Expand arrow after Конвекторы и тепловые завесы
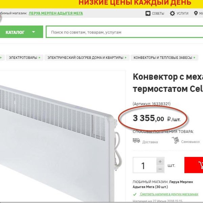The width and height of the screenshot is (203, 203). point(194,58)
